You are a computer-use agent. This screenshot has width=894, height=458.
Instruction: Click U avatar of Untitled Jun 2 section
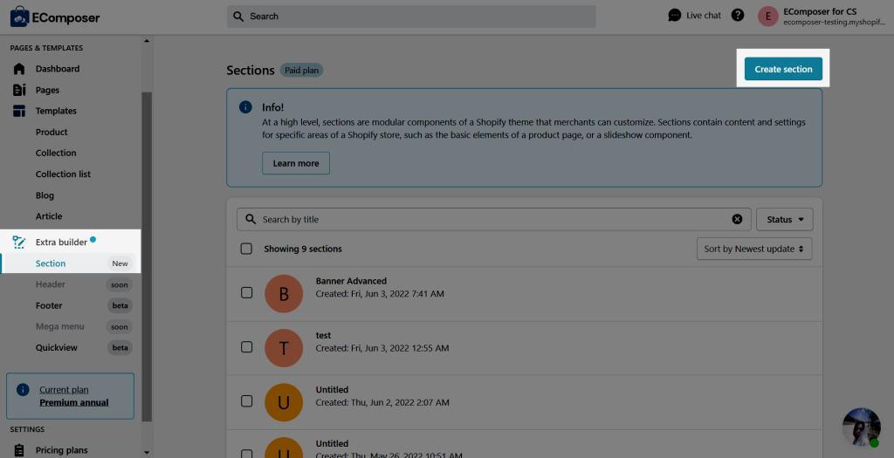click(x=284, y=402)
